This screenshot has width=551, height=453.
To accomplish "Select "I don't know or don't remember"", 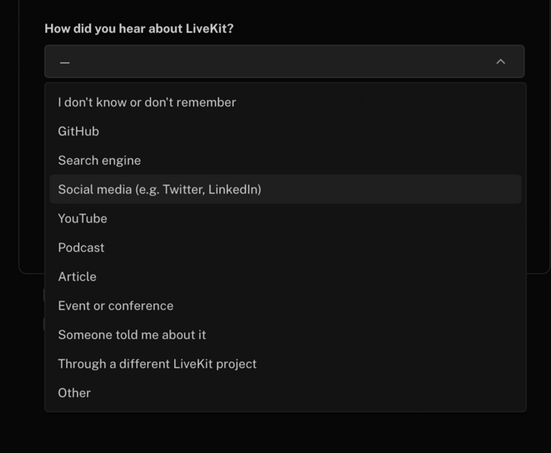I will (147, 102).
